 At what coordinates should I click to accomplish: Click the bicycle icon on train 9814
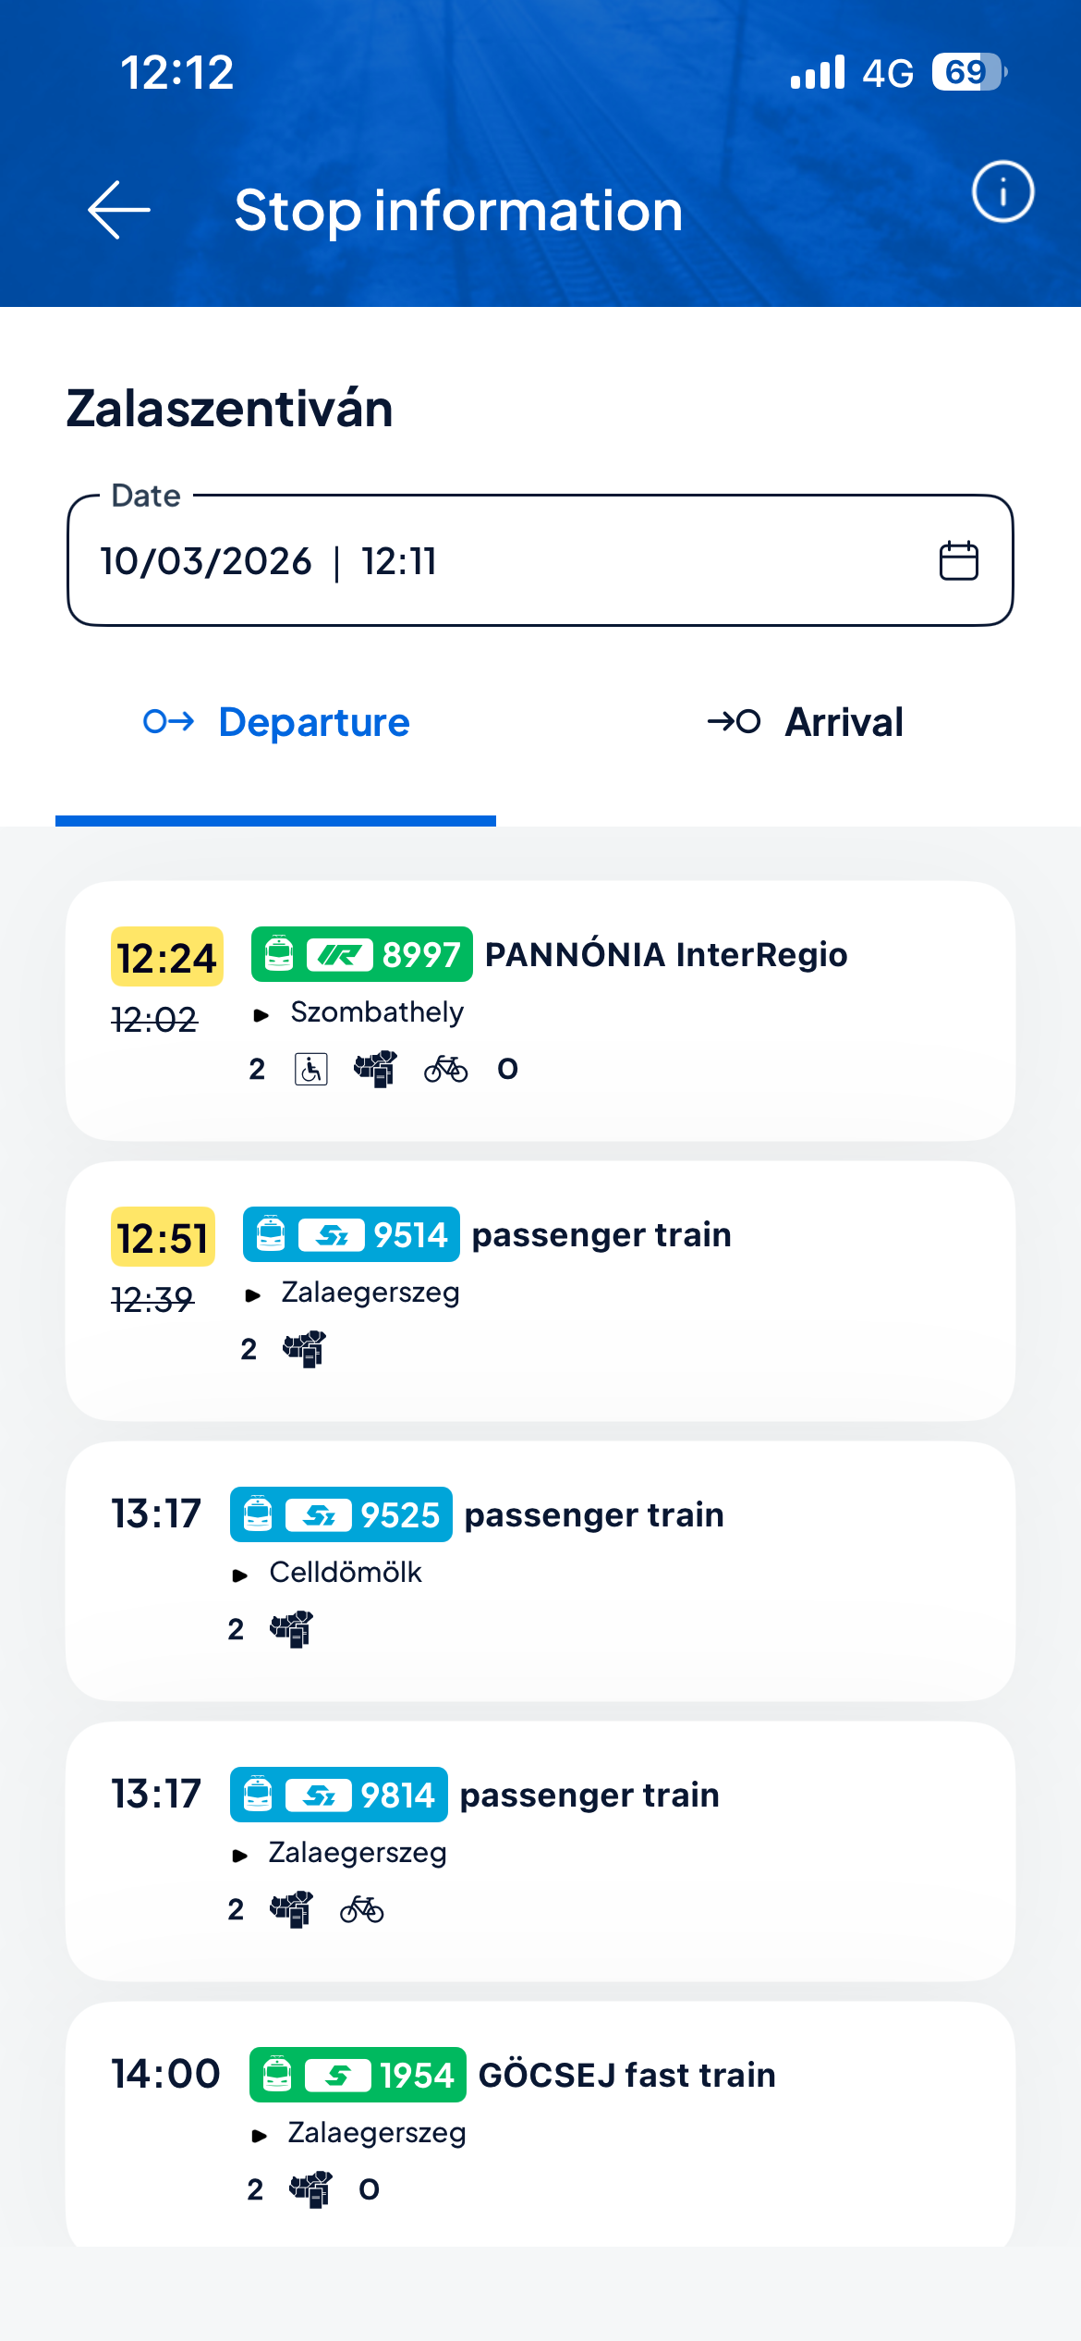362,1908
